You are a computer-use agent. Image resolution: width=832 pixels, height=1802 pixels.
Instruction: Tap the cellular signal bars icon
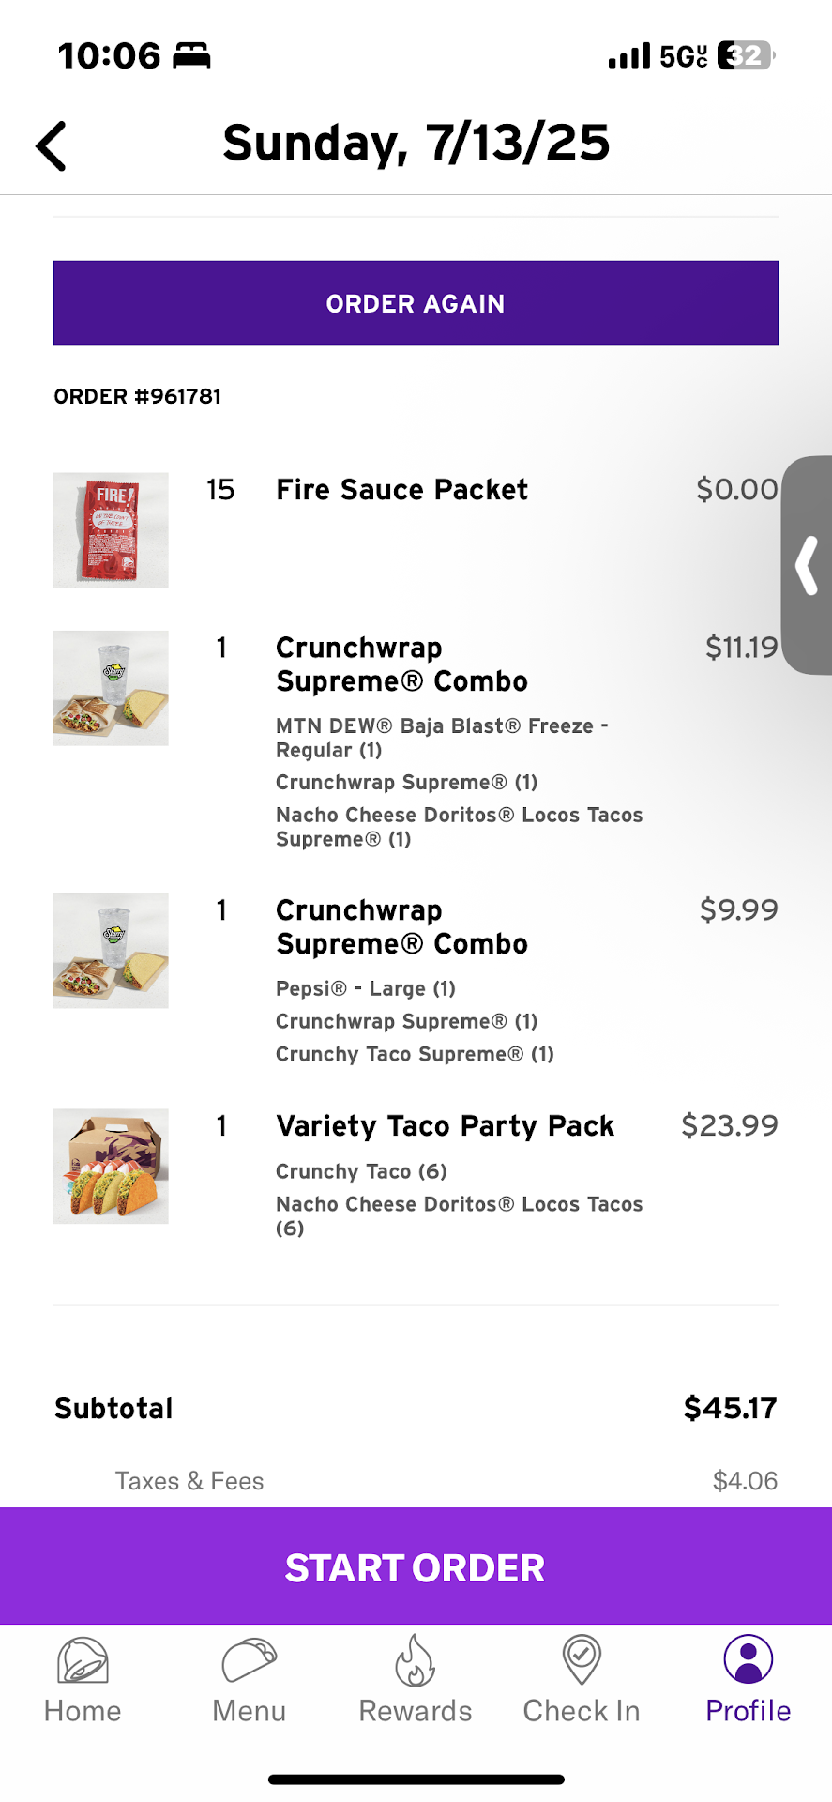tap(628, 56)
